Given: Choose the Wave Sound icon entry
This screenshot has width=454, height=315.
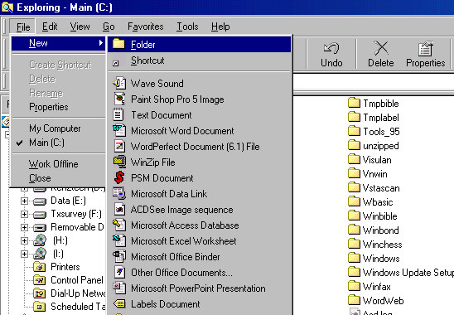Looking at the screenshot, I should pos(119,84).
